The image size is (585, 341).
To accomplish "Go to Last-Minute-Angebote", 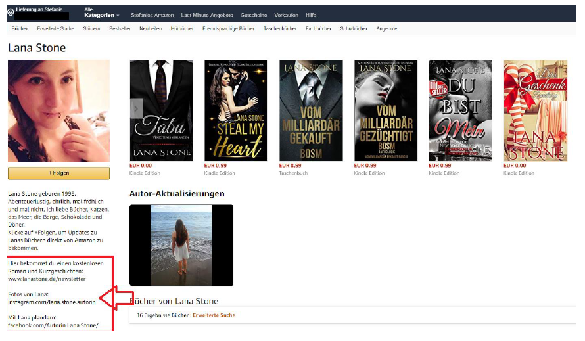I will tap(207, 15).
